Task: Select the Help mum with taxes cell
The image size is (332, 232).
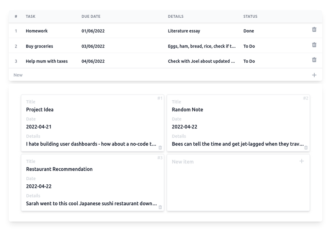Action: pyautogui.click(x=47, y=61)
